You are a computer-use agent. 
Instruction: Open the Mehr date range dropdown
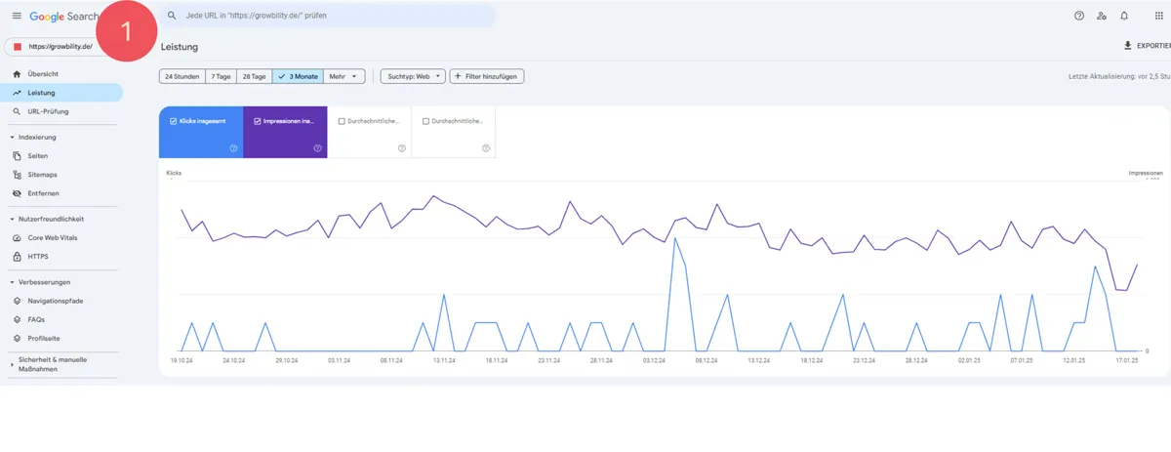(x=344, y=76)
